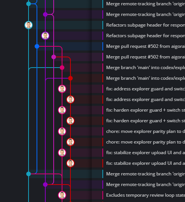Select teal author avatar for Refactors subpage header

point(29,25)
